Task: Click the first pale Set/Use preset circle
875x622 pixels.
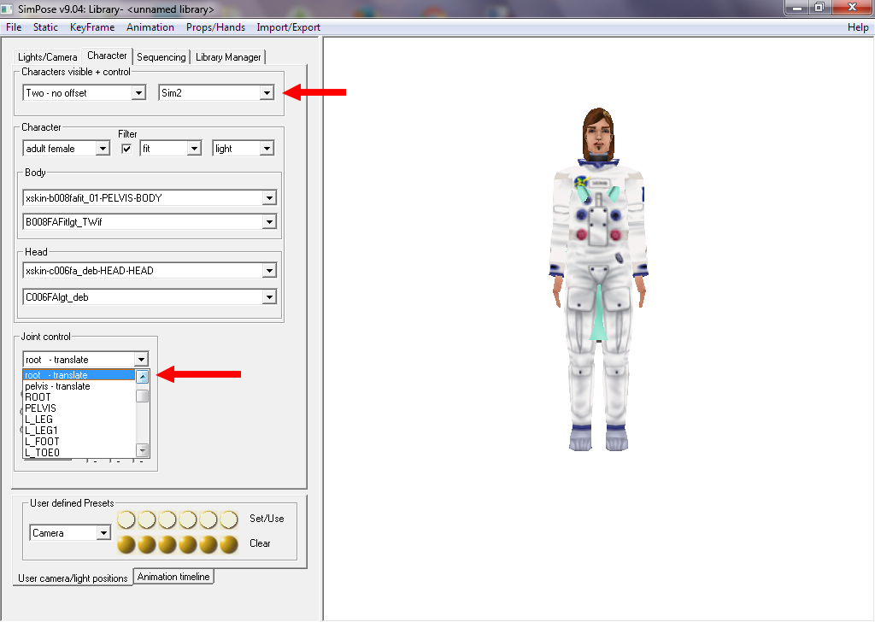Action: click(x=126, y=519)
